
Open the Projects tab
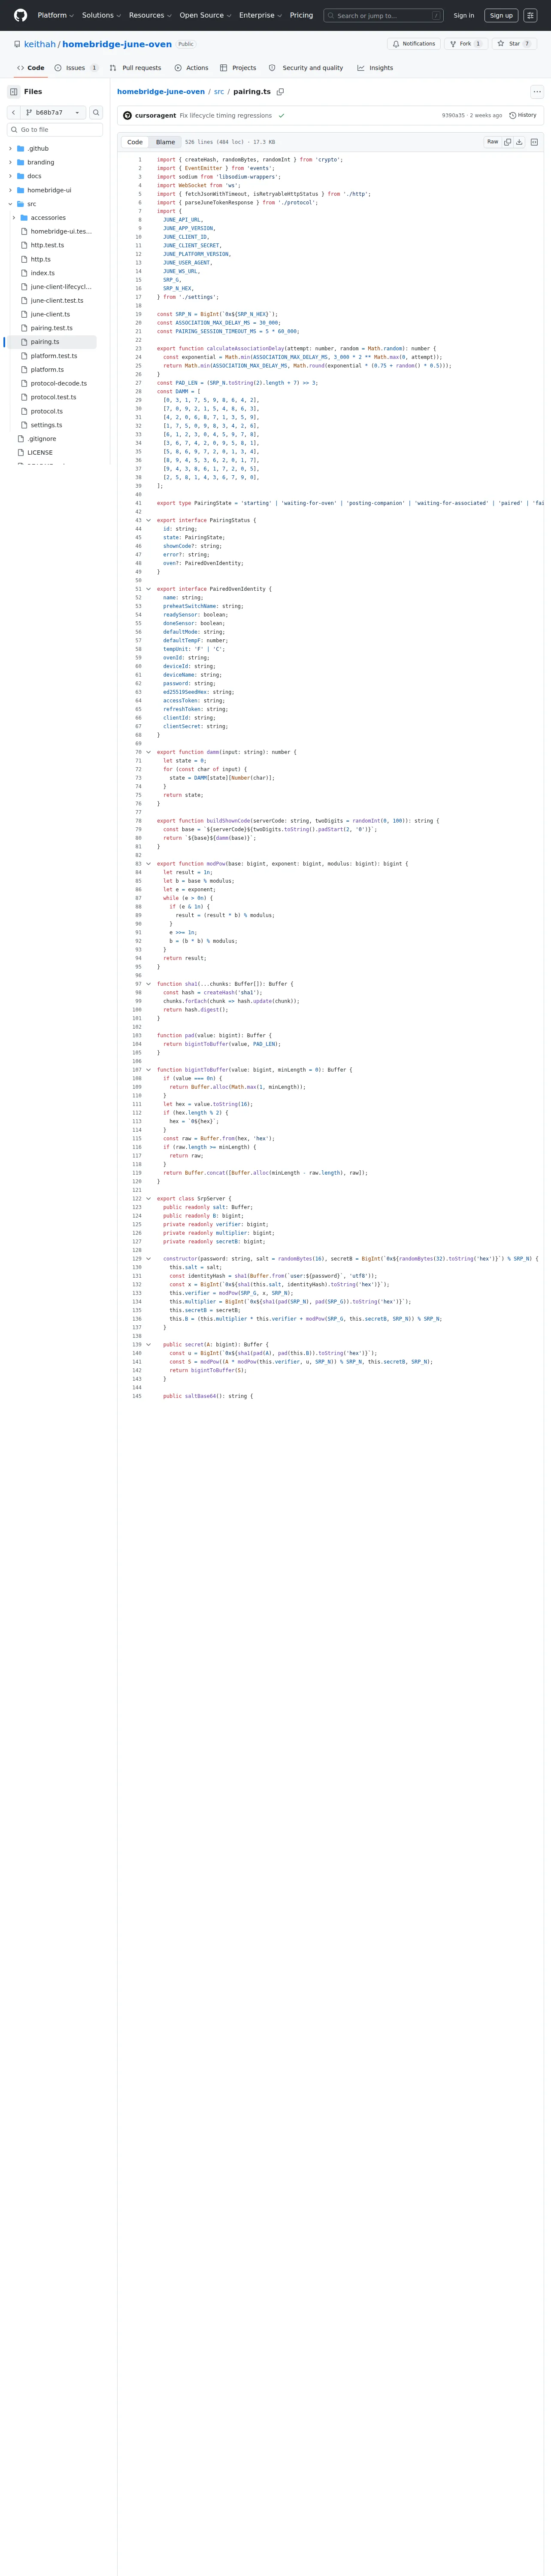pos(238,68)
